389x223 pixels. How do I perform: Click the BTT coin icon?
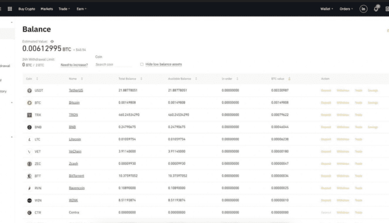click(30, 176)
